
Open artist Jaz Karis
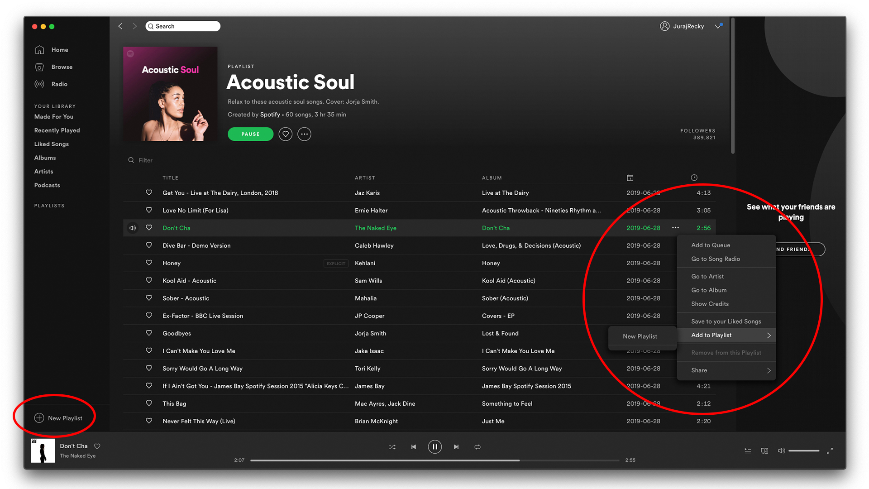click(x=367, y=193)
